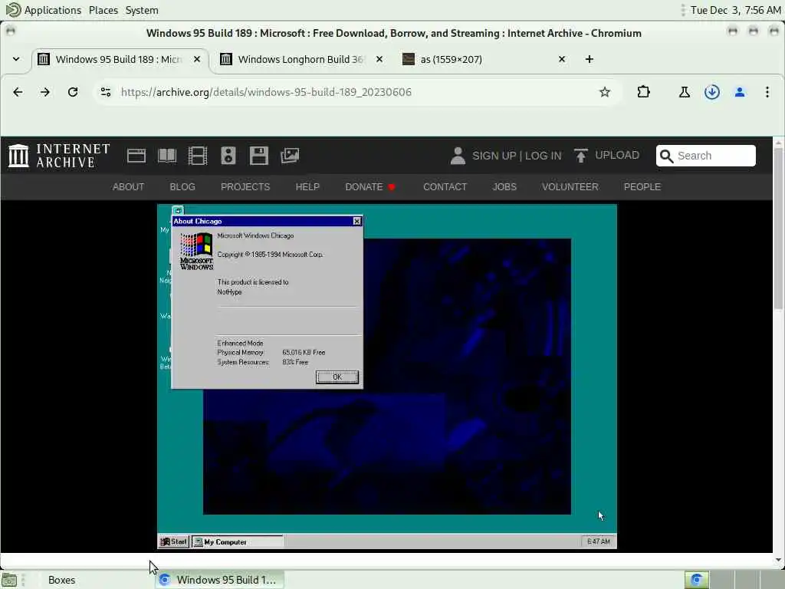785x589 pixels.
Task: Open the System menu
Action: click(x=142, y=10)
